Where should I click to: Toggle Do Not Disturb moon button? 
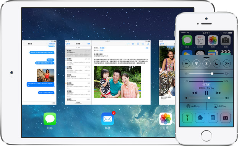[x=216, y=63]
